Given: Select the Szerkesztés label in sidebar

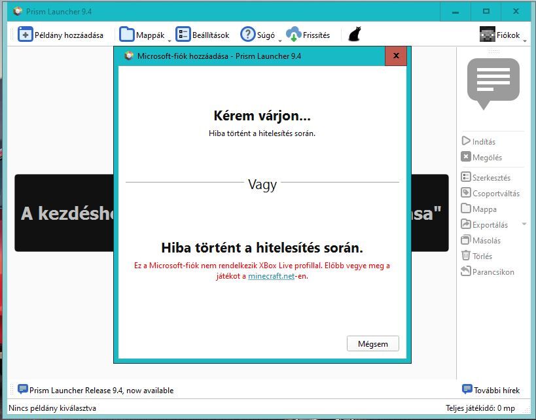Looking at the screenshot, I should click(x=491, y=178).
